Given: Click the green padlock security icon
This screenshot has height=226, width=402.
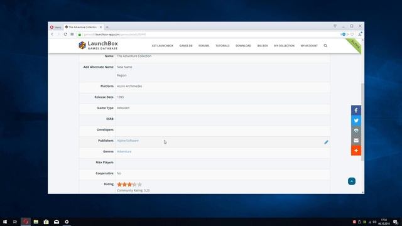Looking at the screenshot, I should click(x=80, y=35).
